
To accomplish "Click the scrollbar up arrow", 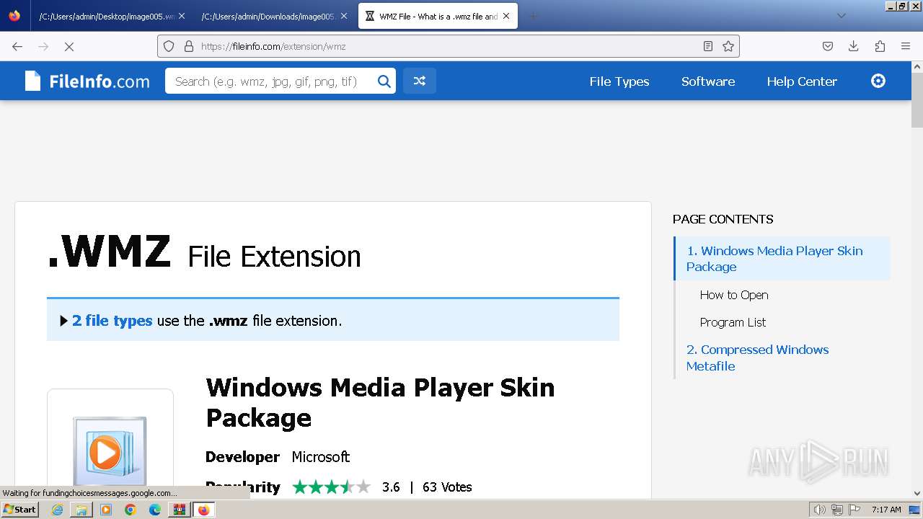I will pyautogui.click(x=917, y=67).
